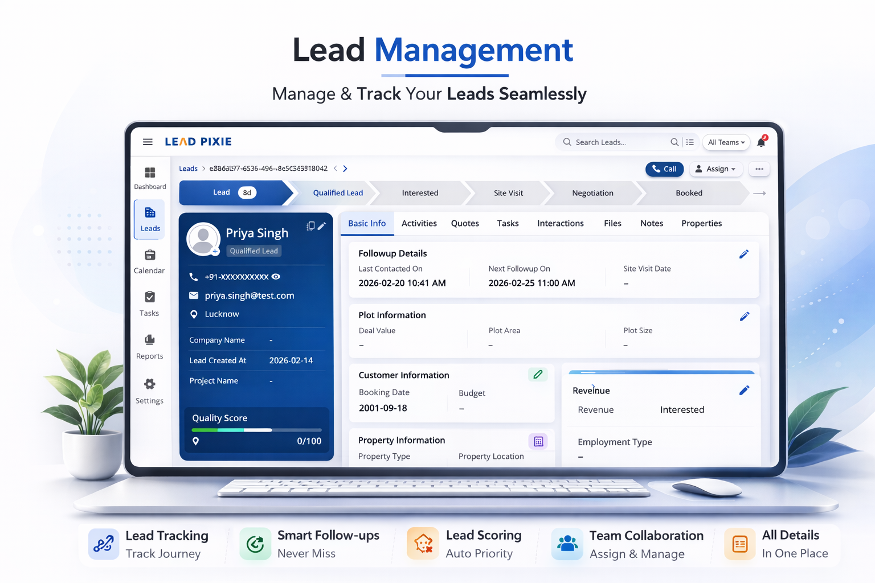Viewport: 875px width, 583px height.
Task: Click Priya Singh avatar photo
Action: pyautogui.click(x=203, y=239)
